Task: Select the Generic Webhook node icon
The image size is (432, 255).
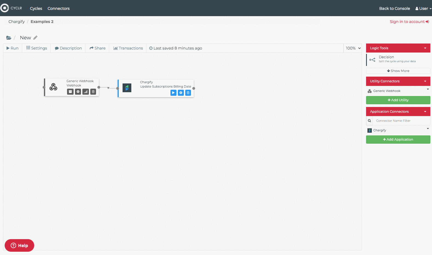Action: tap(53, 87)
